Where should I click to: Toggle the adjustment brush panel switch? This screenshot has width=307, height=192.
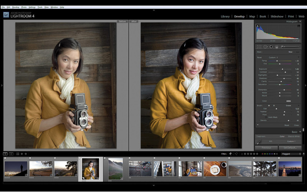[258, 125]
